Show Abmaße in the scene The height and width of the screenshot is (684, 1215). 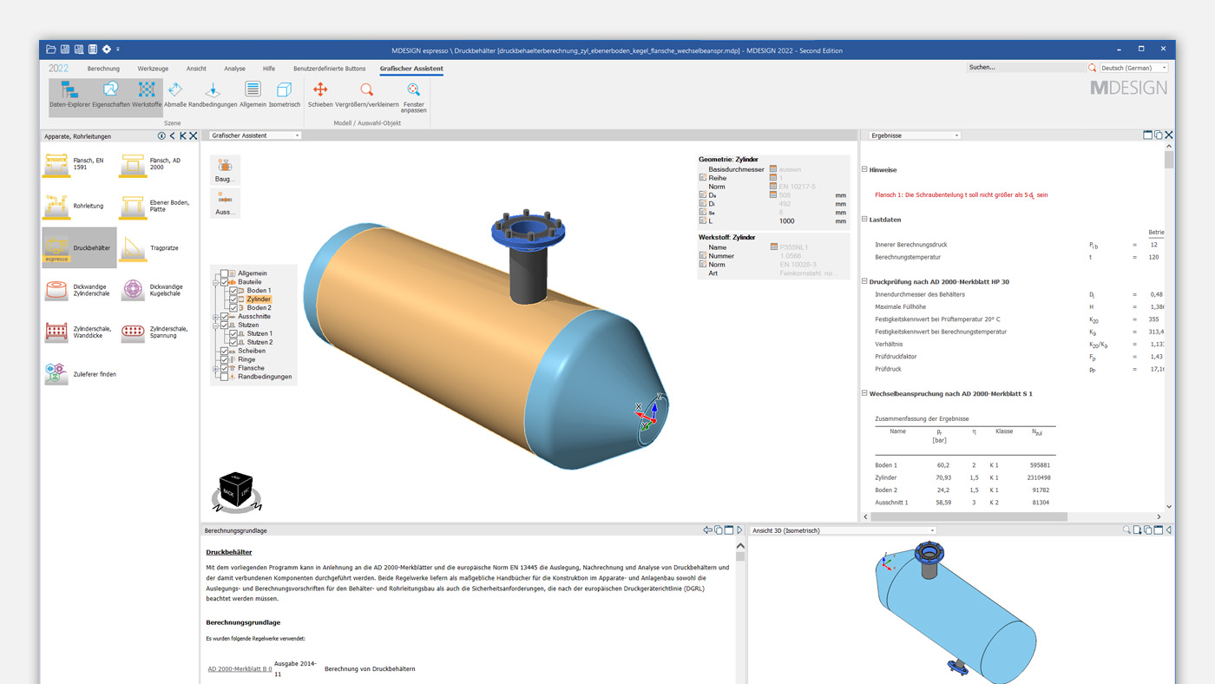pyautogui.click(x=174, y=95)
